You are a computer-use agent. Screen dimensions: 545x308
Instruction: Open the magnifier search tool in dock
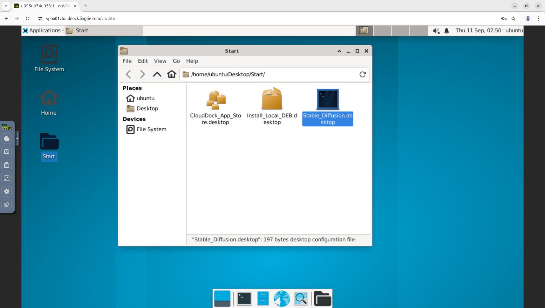tap(301, 298)
